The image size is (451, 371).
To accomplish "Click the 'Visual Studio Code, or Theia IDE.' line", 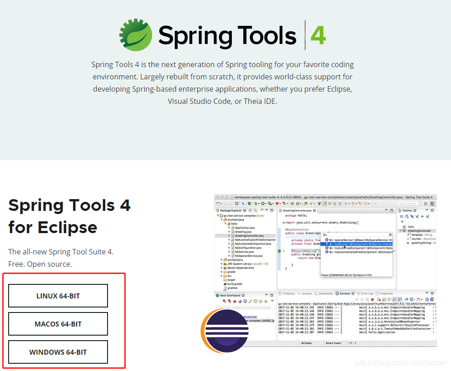I will (222, 101).
